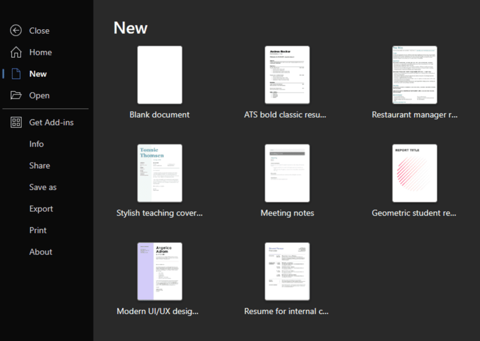Viewport: 480px width, 341px height.
Task: Click the 'Meeting notes' caption
Action: point(287,213)
